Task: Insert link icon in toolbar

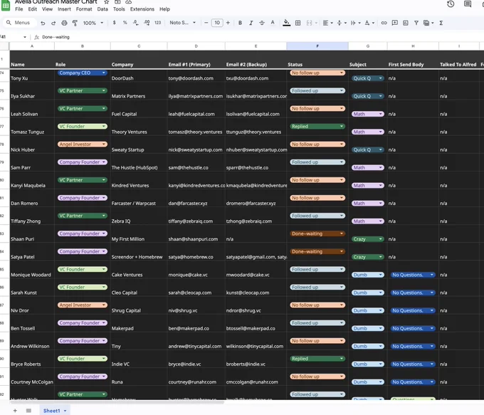Action: [384, 23]
